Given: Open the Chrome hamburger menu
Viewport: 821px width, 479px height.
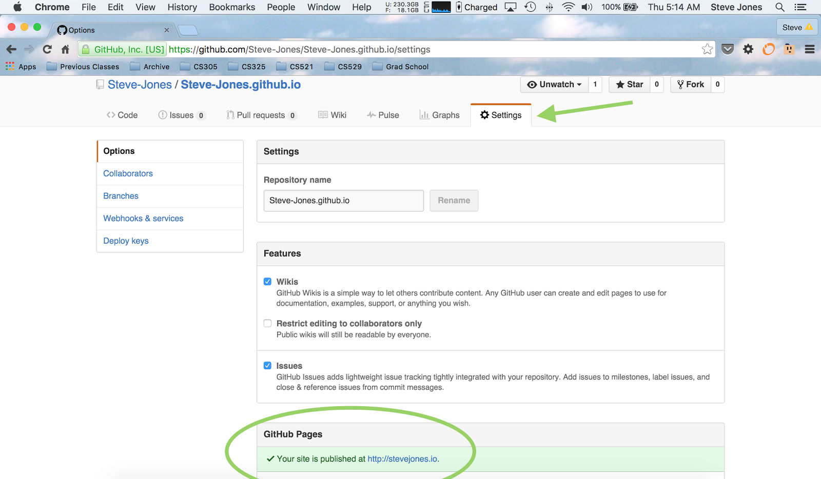Looking at the screenshot, I should [810, 49].
